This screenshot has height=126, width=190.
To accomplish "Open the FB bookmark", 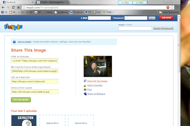I will [x=4, y=12].
